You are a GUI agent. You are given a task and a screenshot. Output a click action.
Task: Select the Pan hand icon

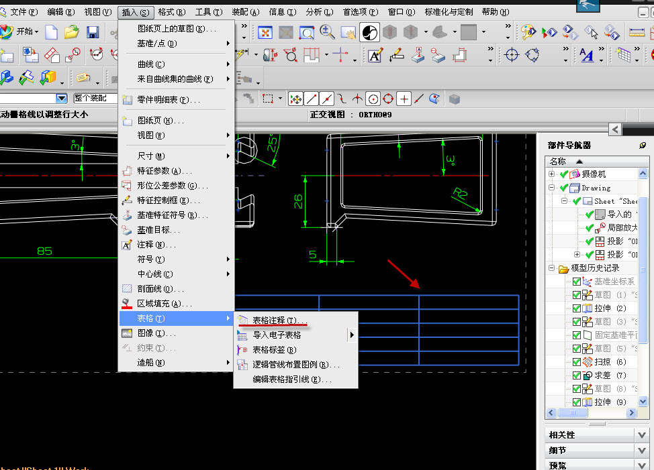coord(348,32)
